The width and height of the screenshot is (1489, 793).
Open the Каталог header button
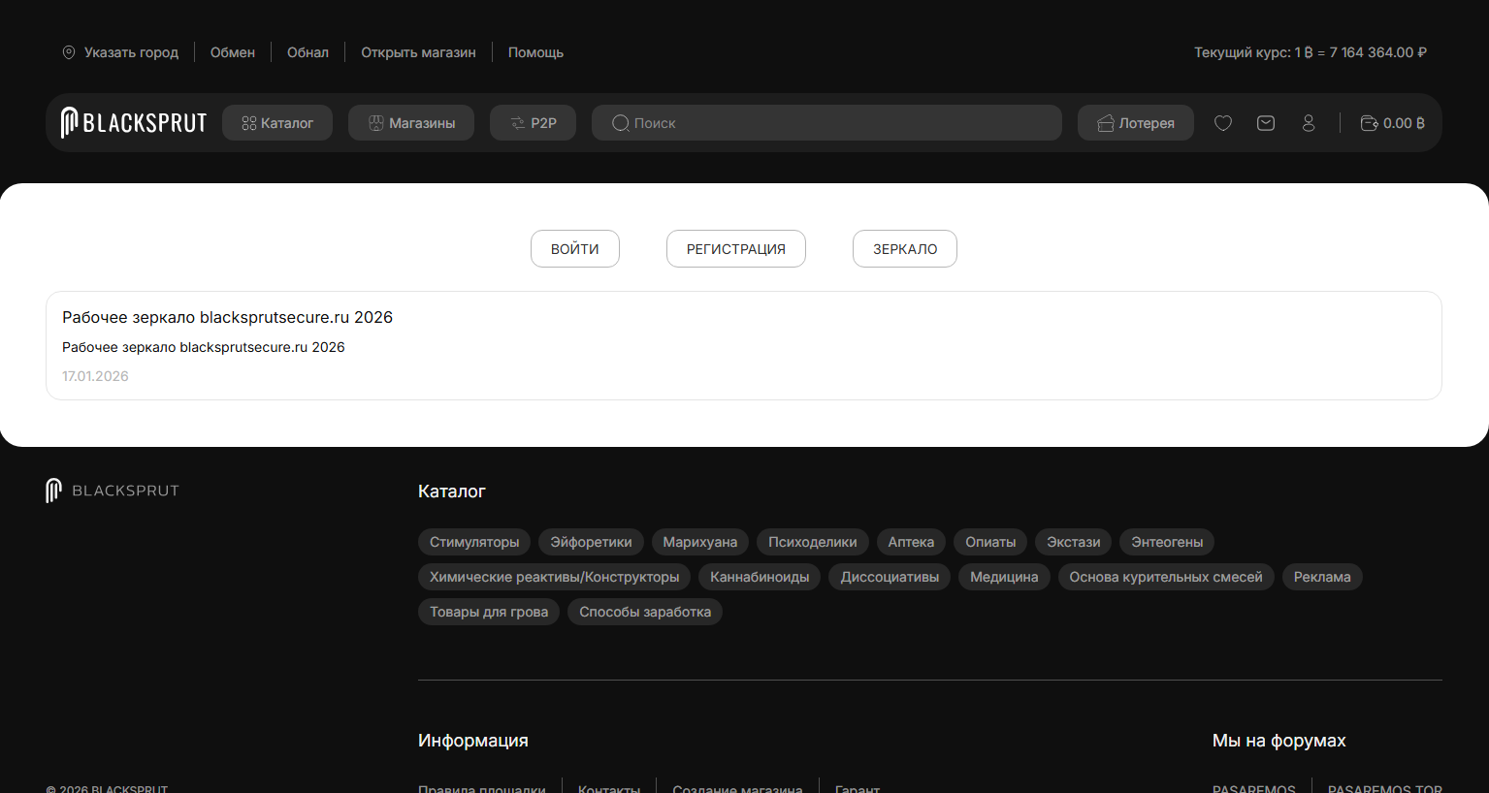(277, 123)
